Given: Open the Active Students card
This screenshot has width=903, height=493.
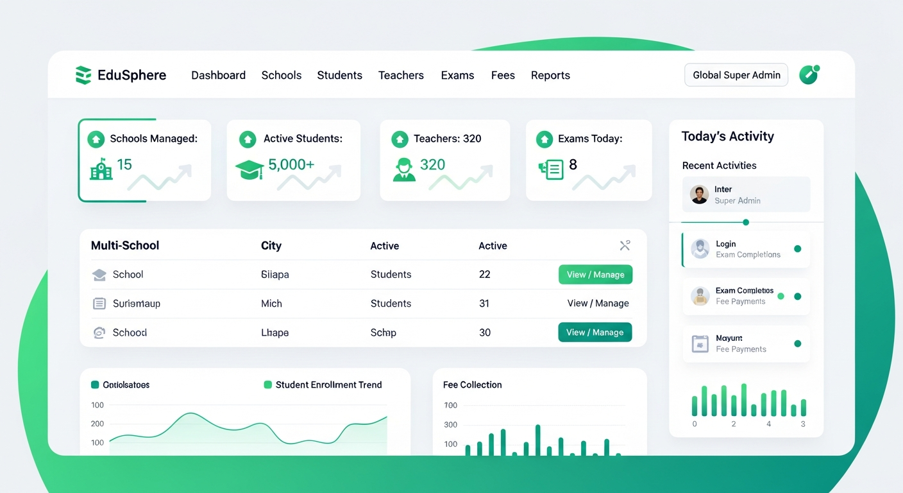Looking at the screenshot, I should 294,160.
